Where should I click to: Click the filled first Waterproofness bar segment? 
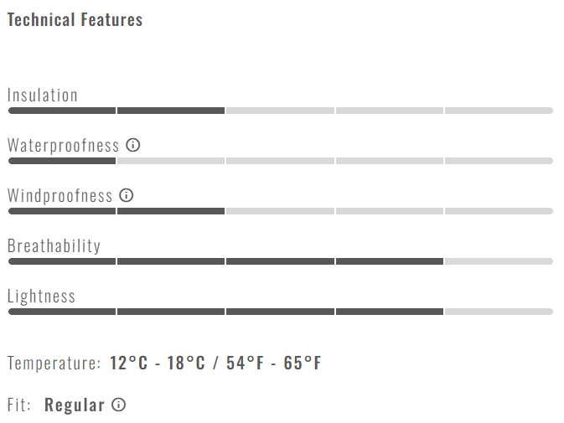61,161
